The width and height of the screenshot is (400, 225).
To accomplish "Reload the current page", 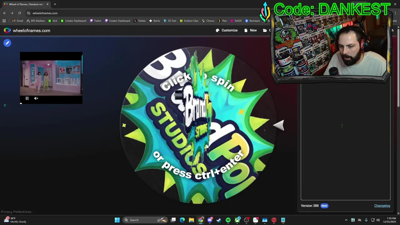I will (x=19, y=13).
